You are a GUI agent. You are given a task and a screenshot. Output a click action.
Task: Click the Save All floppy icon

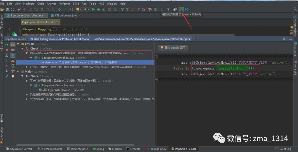[x=7, y=9]
